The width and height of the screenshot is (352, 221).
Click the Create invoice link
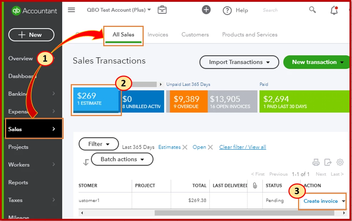coord(321,201)
